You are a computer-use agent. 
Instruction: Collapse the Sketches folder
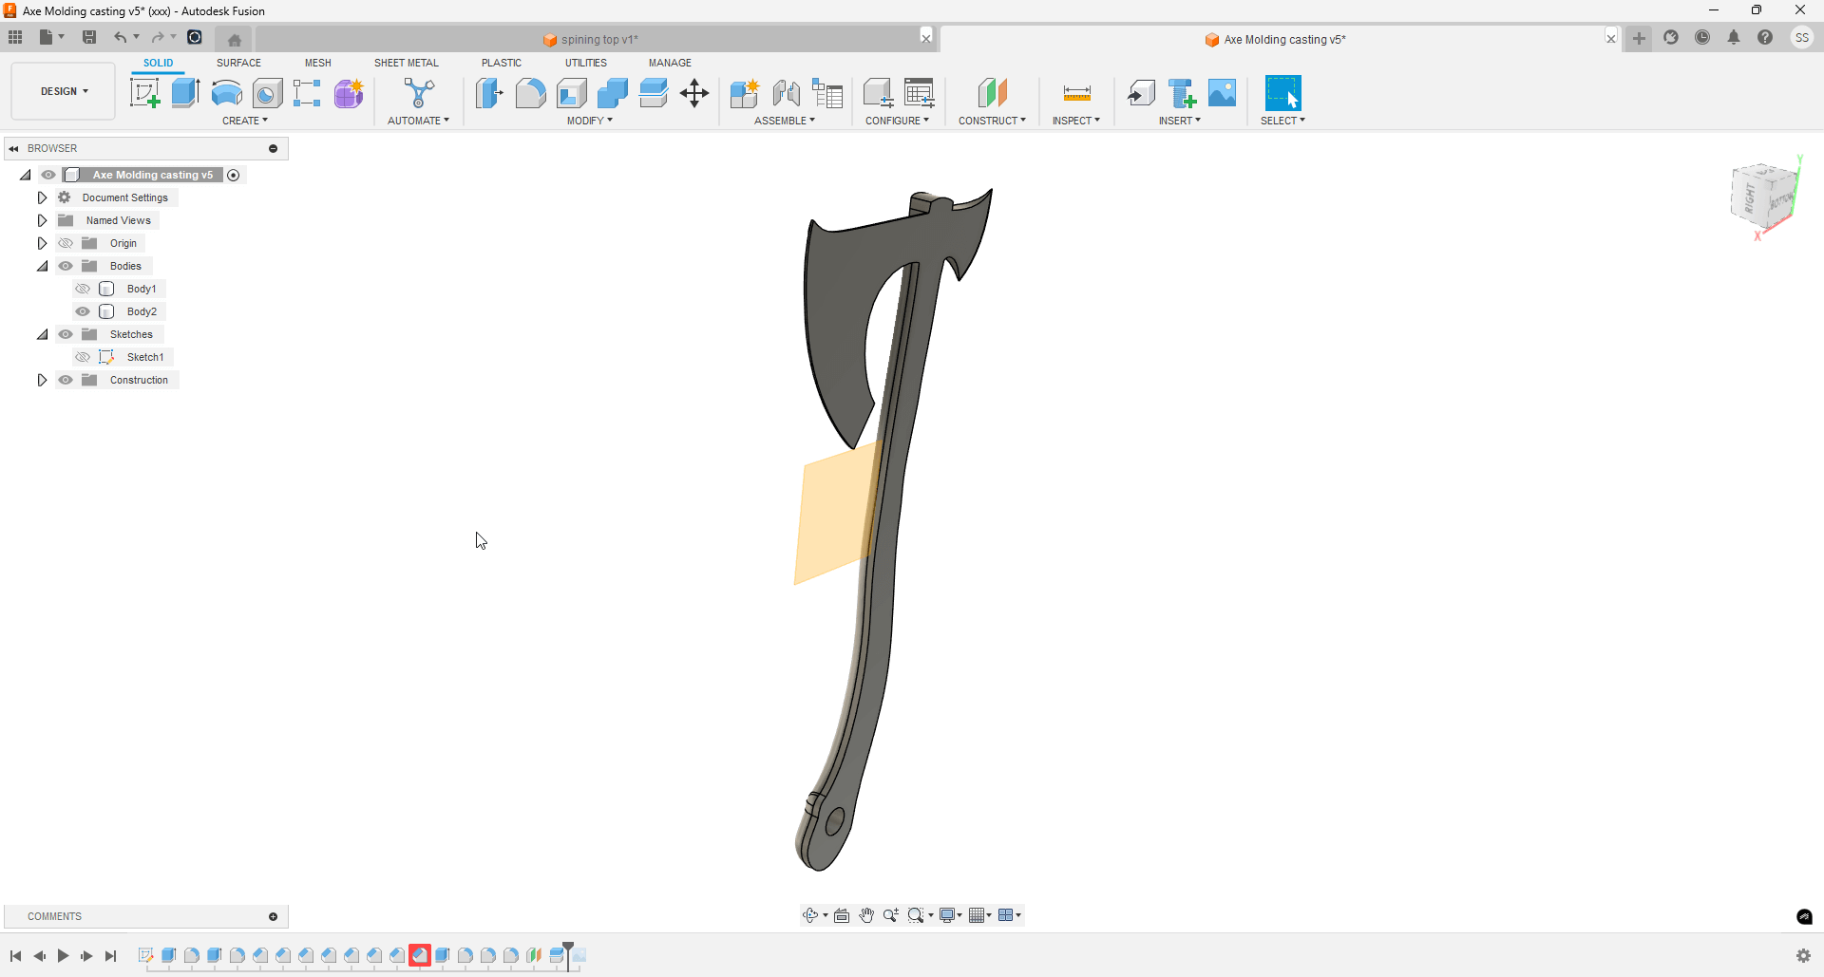point(42,334)
